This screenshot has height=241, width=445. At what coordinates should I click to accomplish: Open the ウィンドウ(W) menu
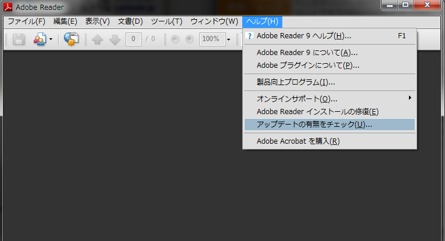(x=214, y=21)
